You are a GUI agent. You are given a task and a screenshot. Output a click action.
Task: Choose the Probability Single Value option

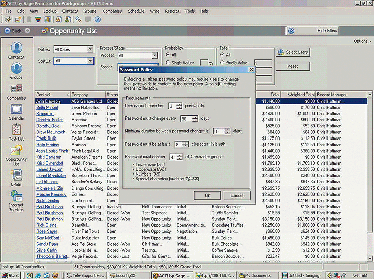(x=167, y=63)
